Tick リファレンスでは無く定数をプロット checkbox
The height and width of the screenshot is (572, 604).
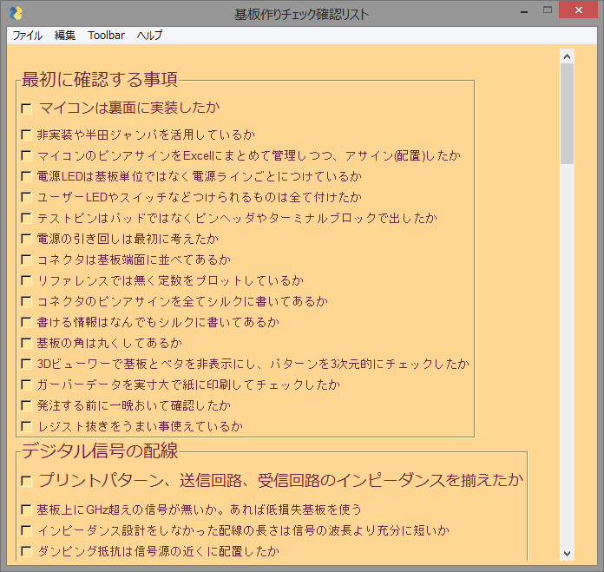coord(26,280)
